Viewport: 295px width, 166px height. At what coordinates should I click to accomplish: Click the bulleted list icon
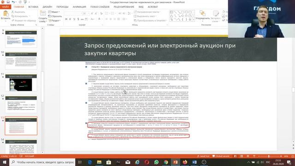[106, 13]
